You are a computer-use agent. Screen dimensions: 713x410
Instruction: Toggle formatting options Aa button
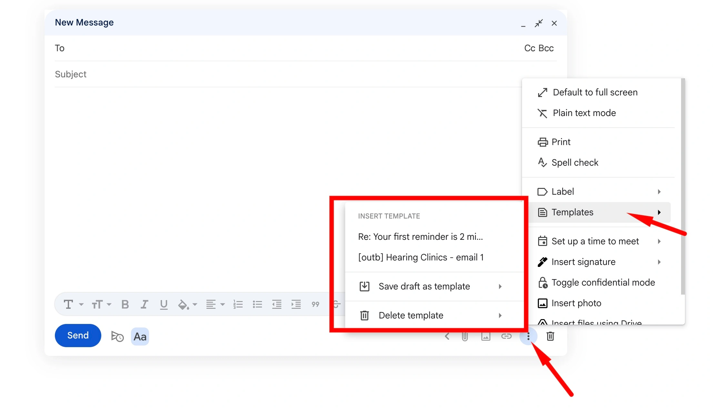[x=140, y=337]
